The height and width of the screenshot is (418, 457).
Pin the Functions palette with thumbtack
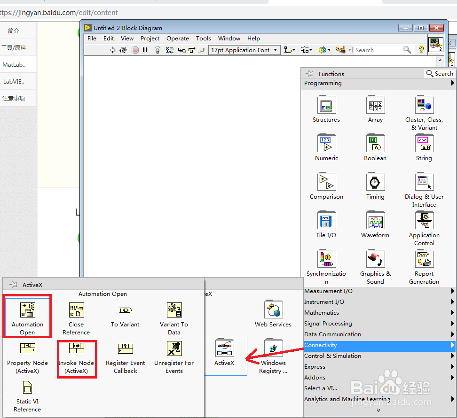(x=309, y=74)
